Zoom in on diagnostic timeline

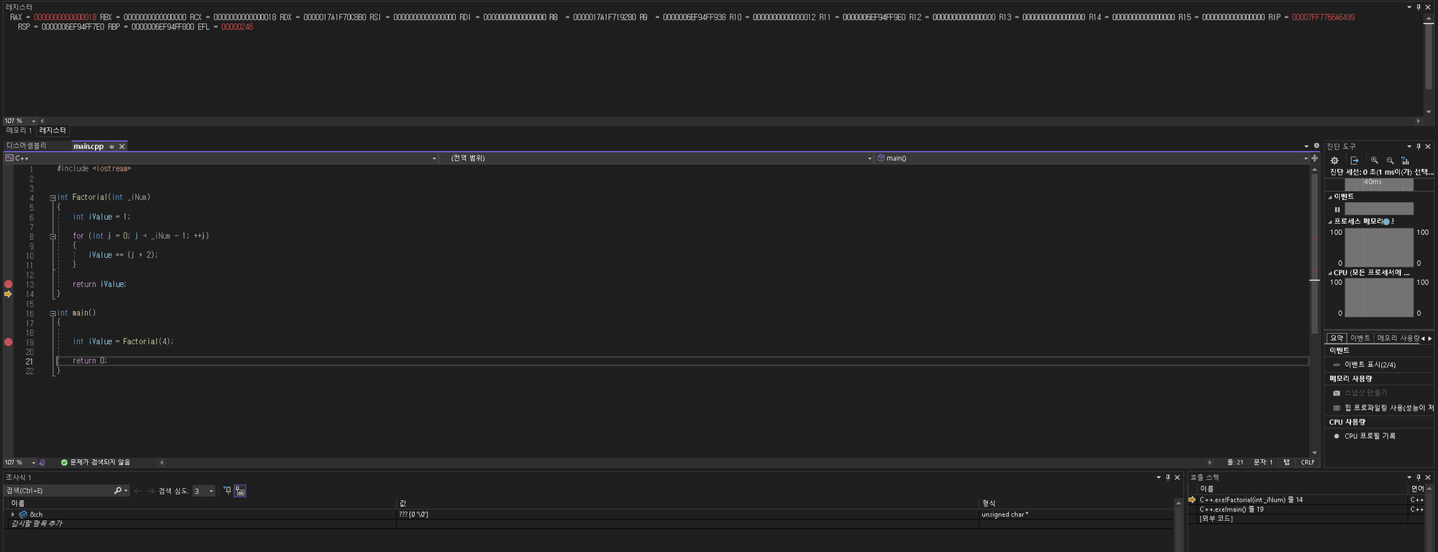1374,160
